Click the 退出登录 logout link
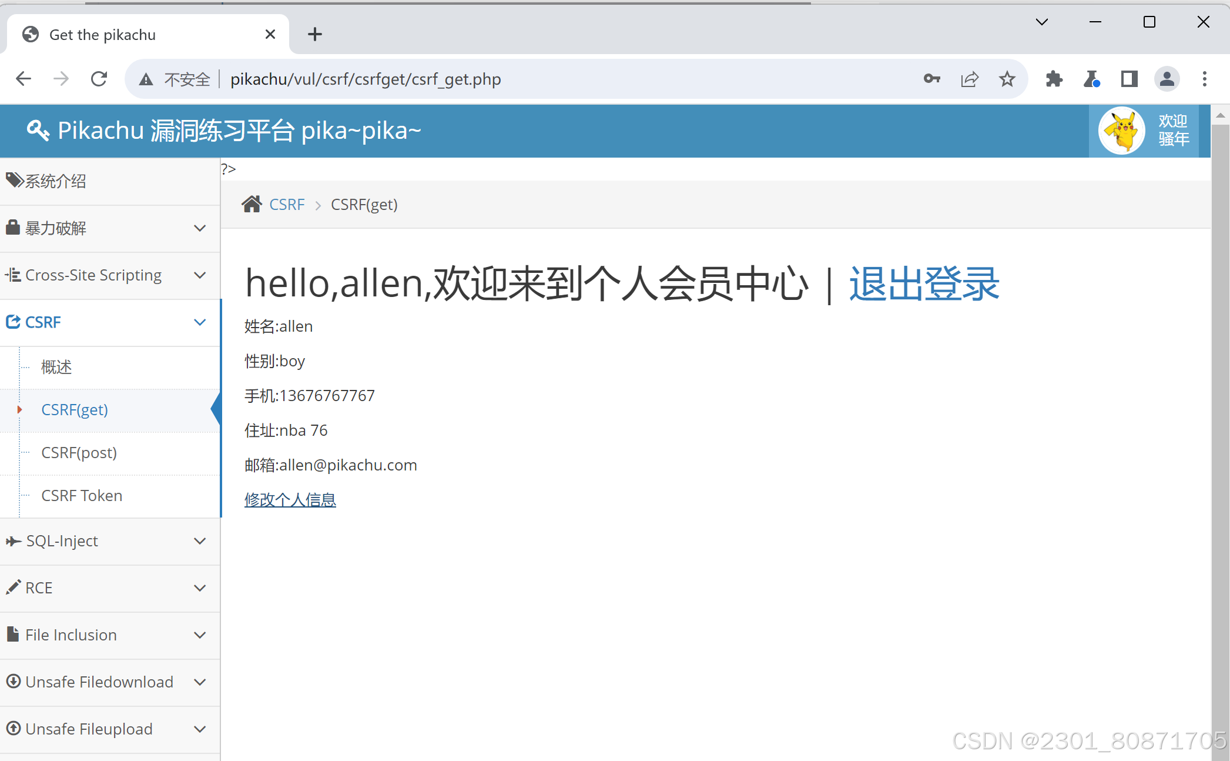Screen dimensions: 1230x761 tap(924, 284)
